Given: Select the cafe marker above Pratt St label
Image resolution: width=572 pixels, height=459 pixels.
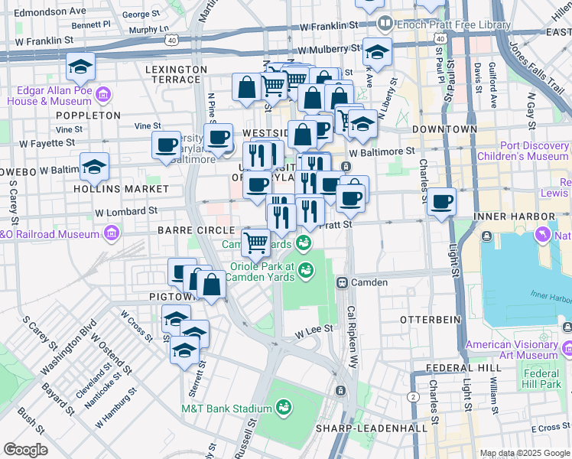Looking at the screenshot, I should tap(350, 200).
